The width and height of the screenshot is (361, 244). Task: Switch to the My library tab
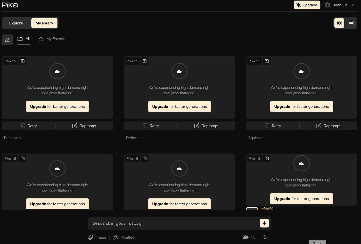(x=44, y=23)
